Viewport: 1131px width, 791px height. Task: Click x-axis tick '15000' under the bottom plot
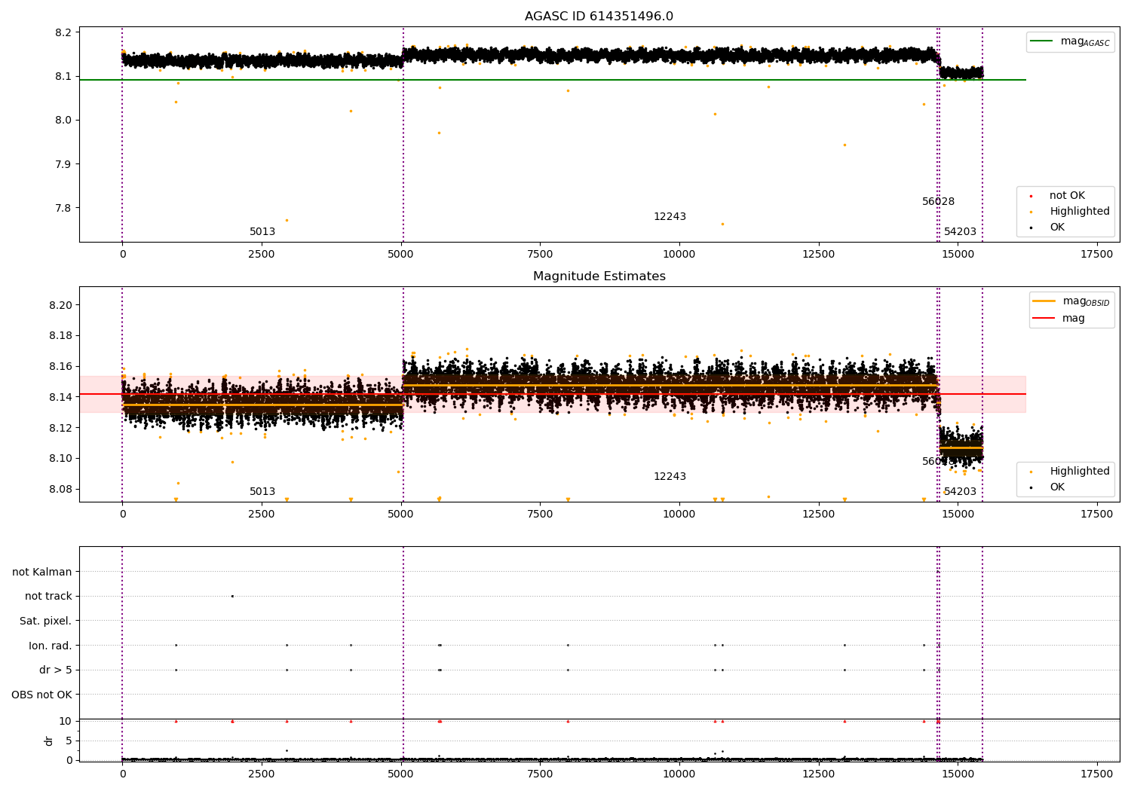tap(958, 774)
